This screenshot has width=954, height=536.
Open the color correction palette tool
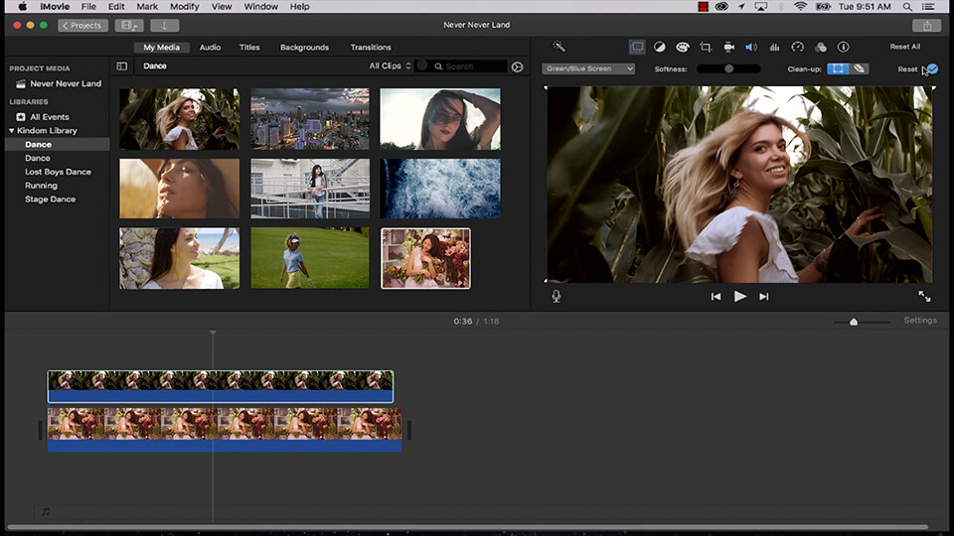(683, 47)
